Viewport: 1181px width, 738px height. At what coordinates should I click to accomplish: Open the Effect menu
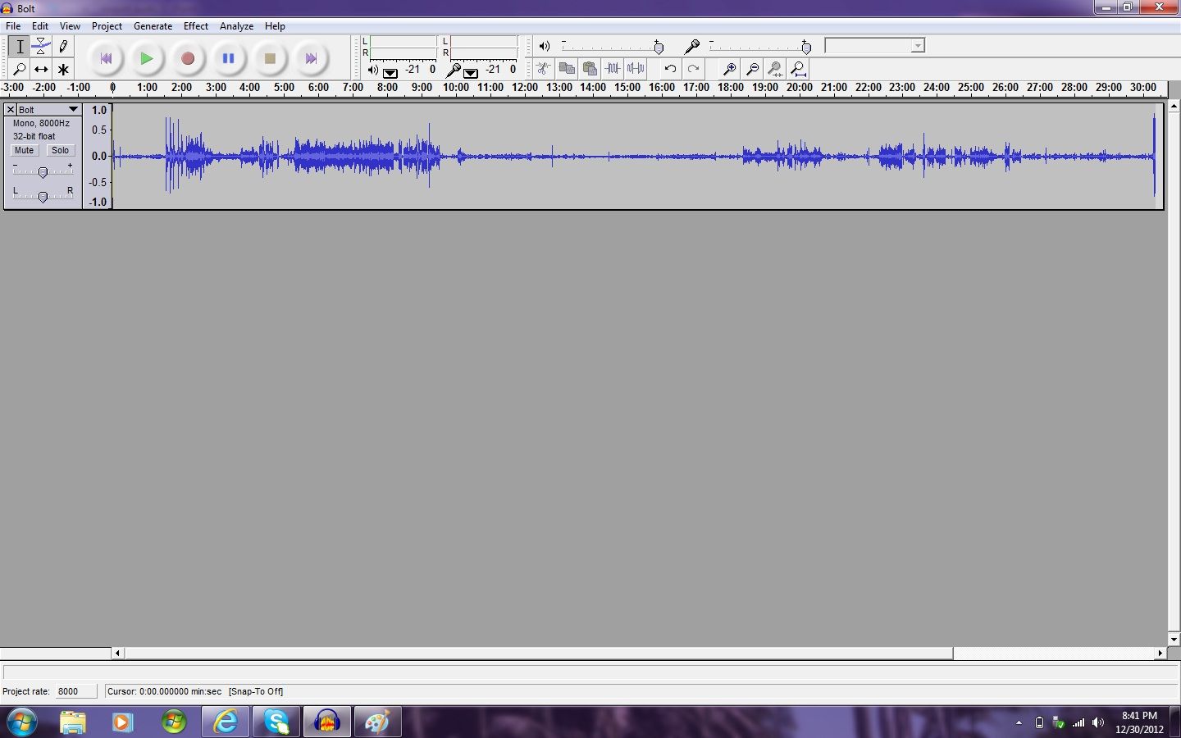pyautogui.click(x=195, y=25)
